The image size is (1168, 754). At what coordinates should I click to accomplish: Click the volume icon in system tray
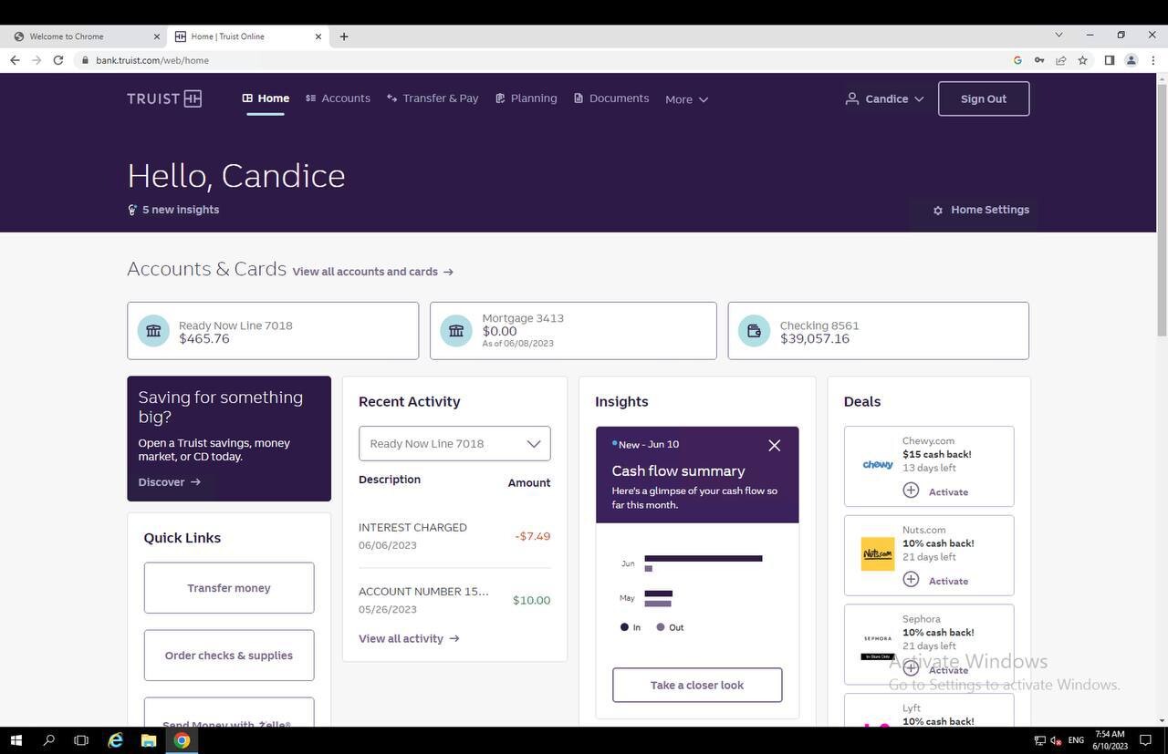[x=1057, y=740]
